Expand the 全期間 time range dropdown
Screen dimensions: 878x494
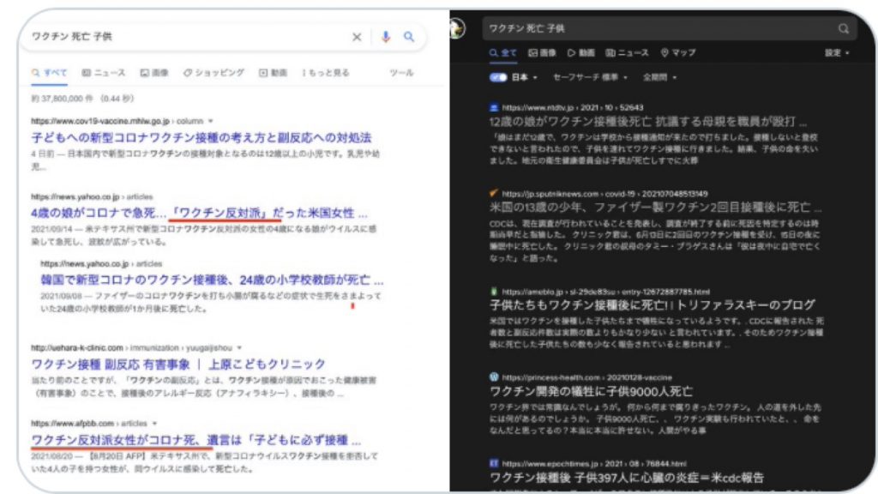660,77
